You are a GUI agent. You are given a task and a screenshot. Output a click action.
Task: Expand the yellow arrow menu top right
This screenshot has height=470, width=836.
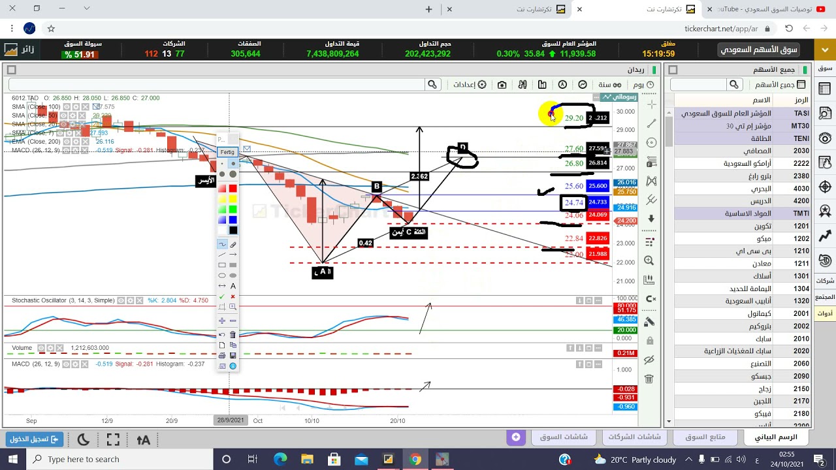[x=825, y=50]
